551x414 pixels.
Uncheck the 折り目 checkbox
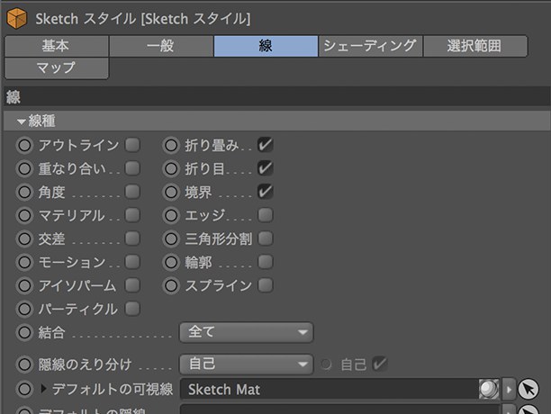266,168
